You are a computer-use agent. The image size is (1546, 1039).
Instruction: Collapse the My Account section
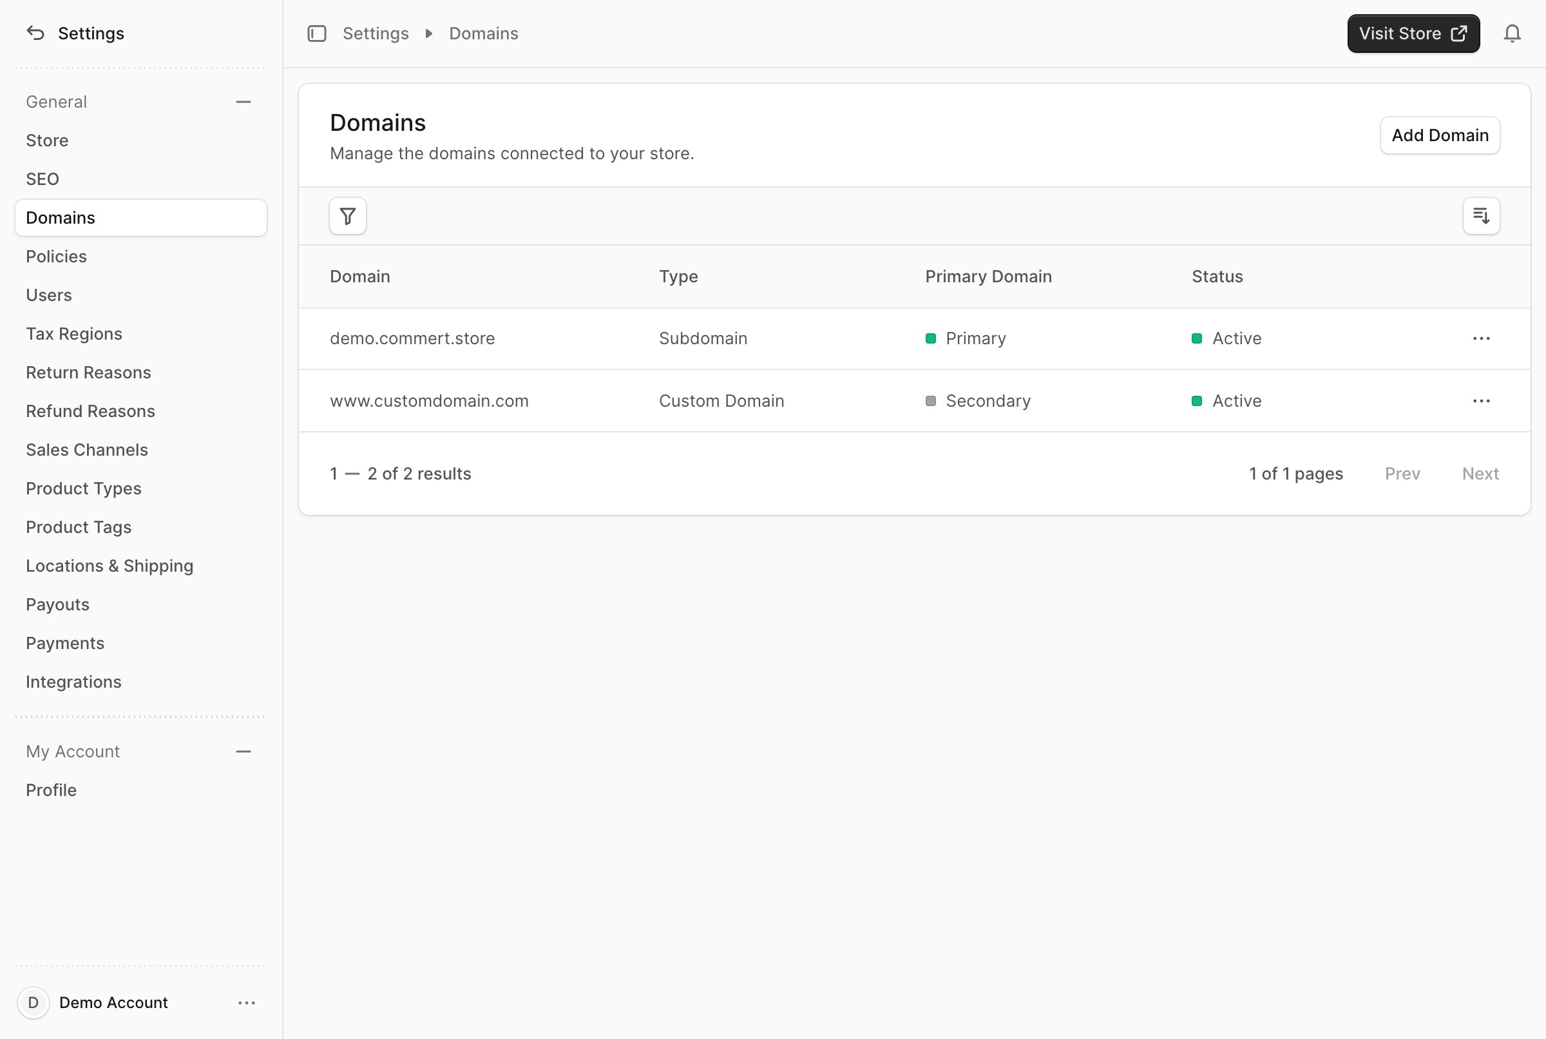(x=243, y=752)
